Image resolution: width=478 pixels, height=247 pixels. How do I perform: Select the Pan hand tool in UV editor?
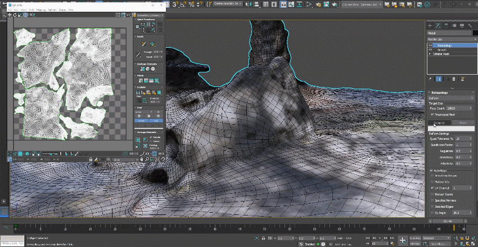click(142, 159)
